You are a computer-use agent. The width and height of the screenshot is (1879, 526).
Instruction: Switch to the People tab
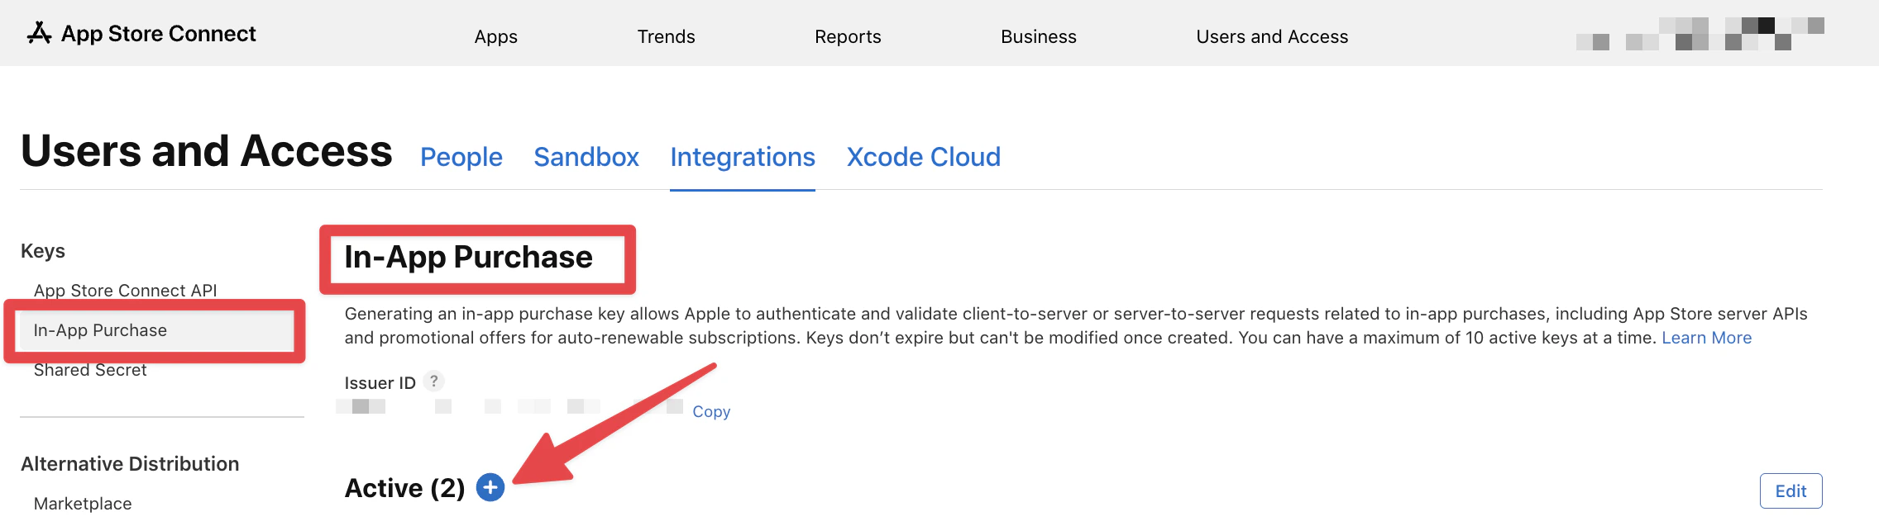click(461, 157)
